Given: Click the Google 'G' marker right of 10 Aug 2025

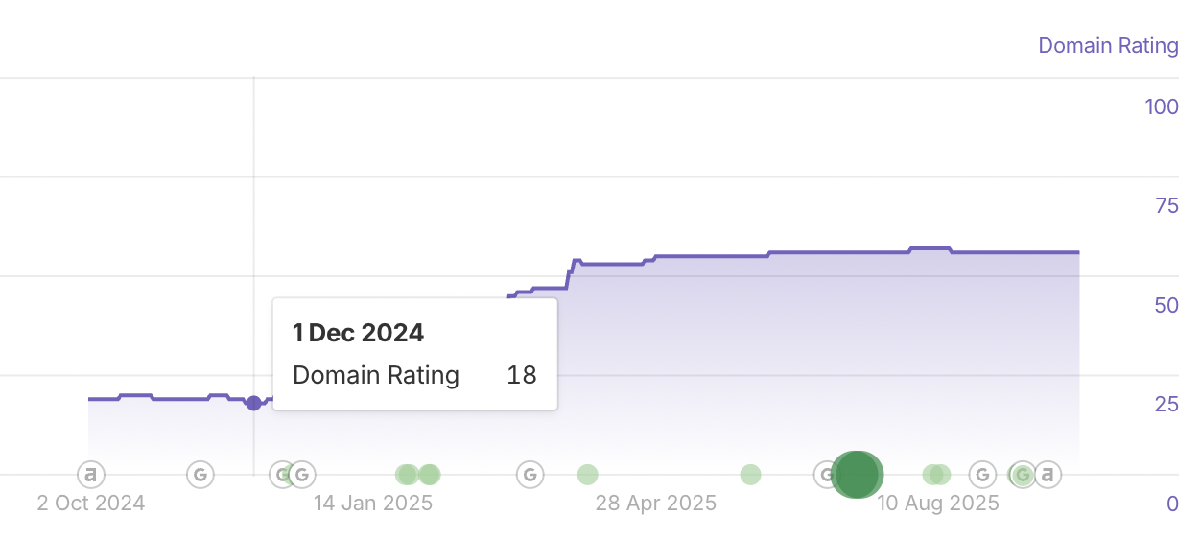Looking at the screenshot, I should tap(982, 474).
